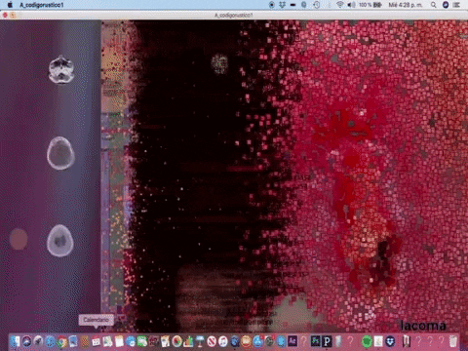468x351 pixels.
Task: Select the top skull scan image
Action: click(x=61, y=69)
